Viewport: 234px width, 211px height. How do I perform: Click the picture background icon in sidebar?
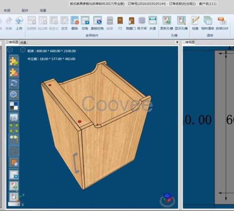14,117
